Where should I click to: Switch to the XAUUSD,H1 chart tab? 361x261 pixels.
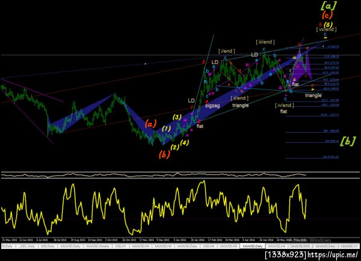tap(350, 247)
